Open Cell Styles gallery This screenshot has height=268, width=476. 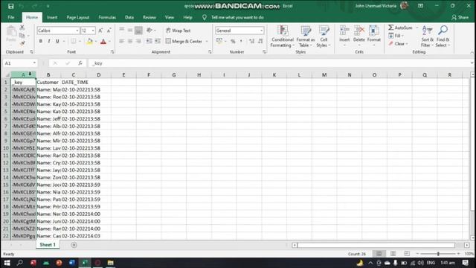pyautogui.click(x=324, y=36)
